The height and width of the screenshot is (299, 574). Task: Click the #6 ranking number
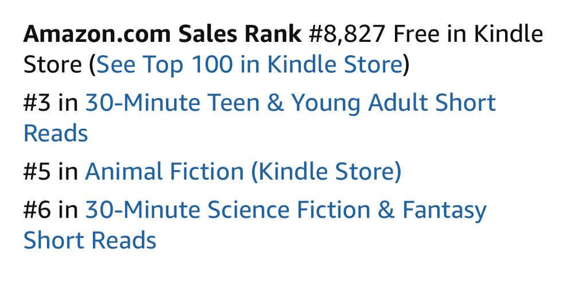click(x=37, y=210)
